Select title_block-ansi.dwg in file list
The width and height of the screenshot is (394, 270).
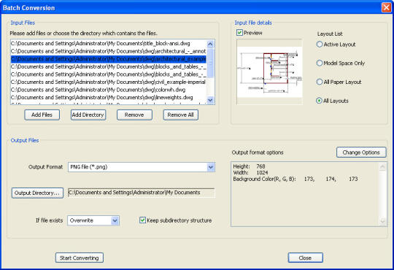108,44
